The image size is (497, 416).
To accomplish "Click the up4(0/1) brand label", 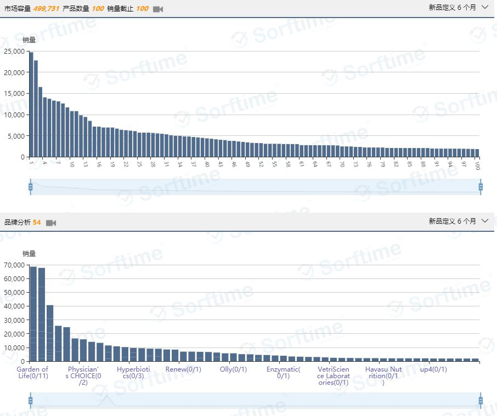I will pos(433,369).
